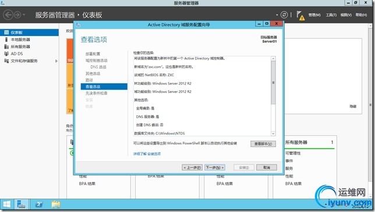Click 性能 in 所有服务器 tile
Viewport: 375px width, 212px height.
tap(289, 176)
